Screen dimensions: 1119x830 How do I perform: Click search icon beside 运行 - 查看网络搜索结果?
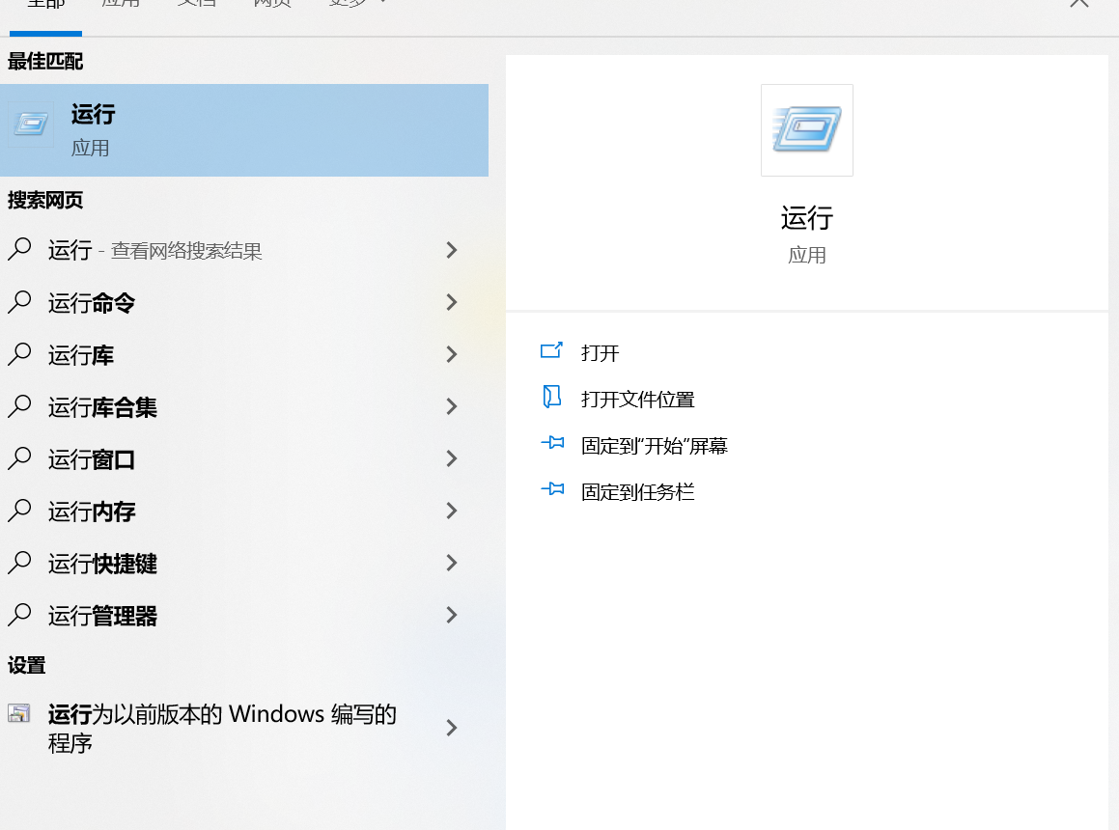pyautogui.click(x=20, y=249)
